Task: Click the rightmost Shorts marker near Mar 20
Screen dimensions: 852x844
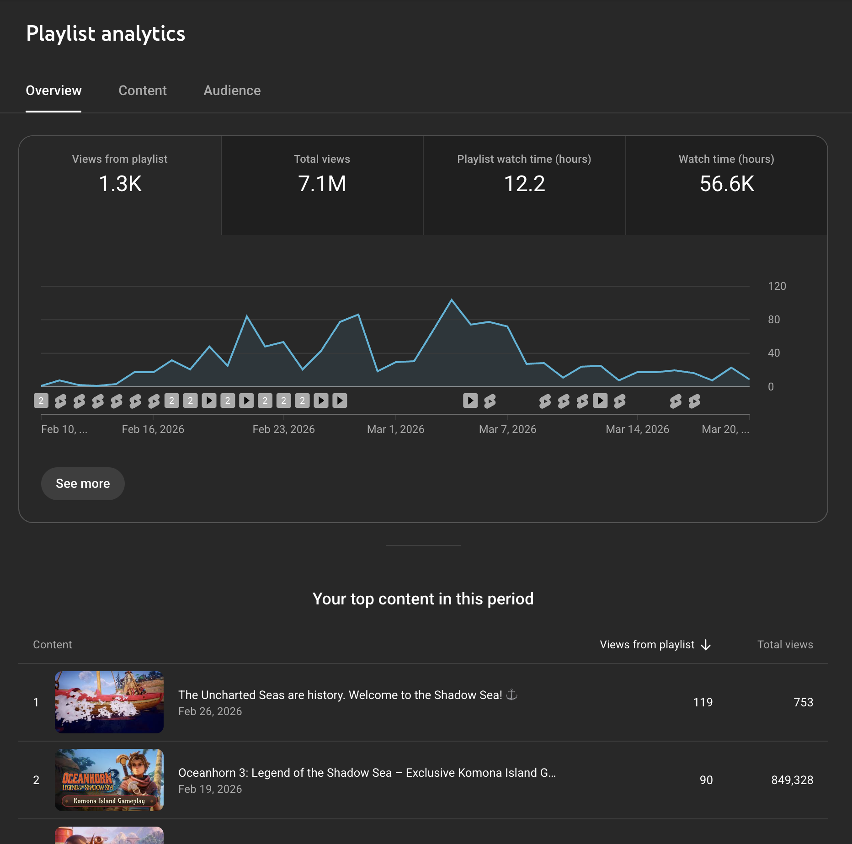Action: click(x=694, y=401)
